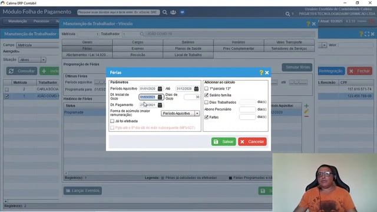Uncheck Salário família checkbox

pyautogui.click(x=206, y=95)
